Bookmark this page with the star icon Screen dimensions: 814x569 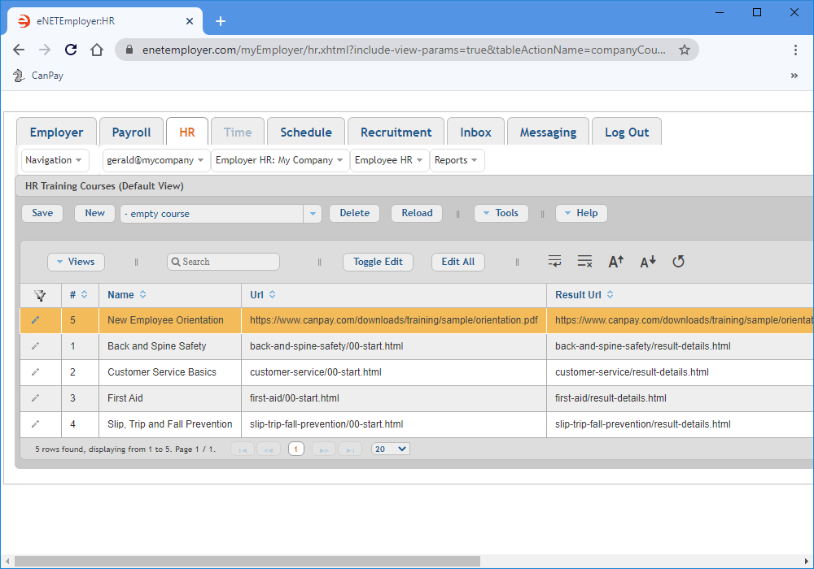(685, 50)
